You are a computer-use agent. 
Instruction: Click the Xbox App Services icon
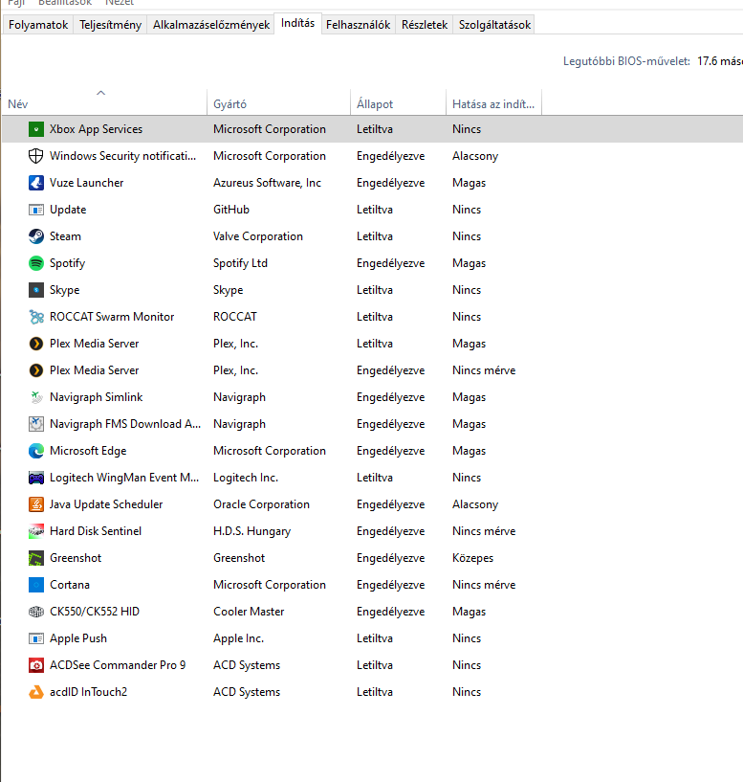click(x=36, y=129)
